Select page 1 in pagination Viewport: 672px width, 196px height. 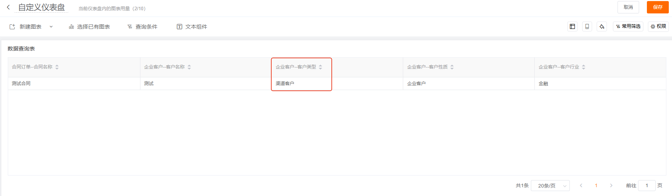pos(596,185)
